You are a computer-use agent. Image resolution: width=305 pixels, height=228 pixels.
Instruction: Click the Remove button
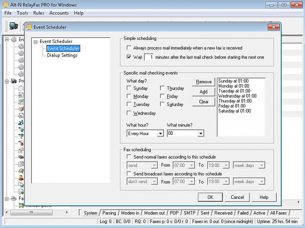click(x=203, y=82)
